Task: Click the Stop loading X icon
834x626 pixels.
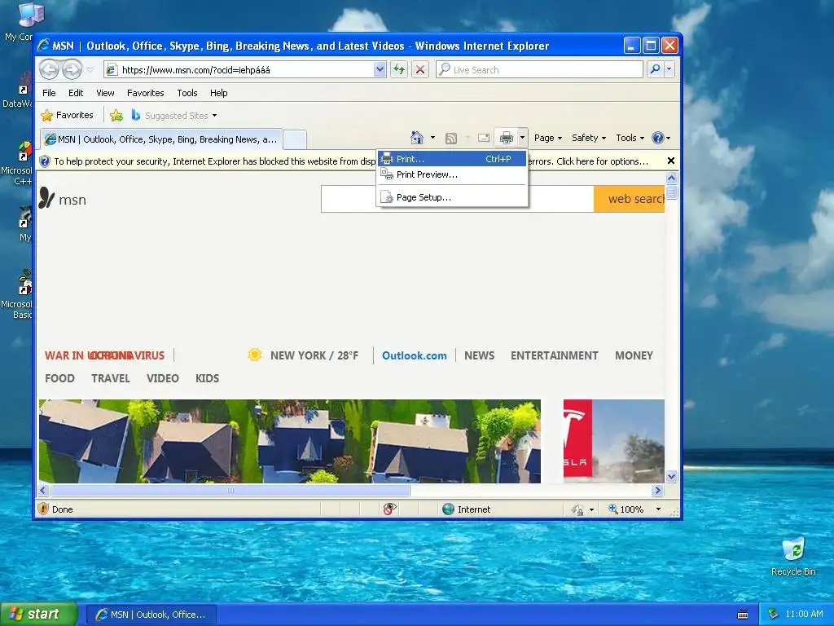Action: click(x=420, y=69)
